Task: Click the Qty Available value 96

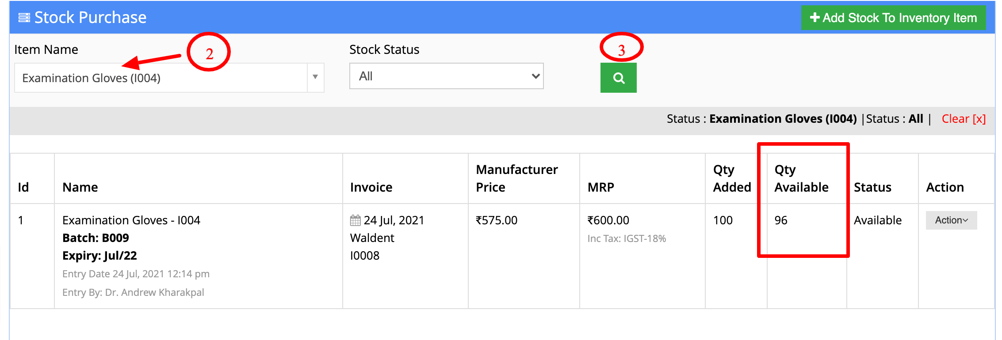Action: coord(781,220)
